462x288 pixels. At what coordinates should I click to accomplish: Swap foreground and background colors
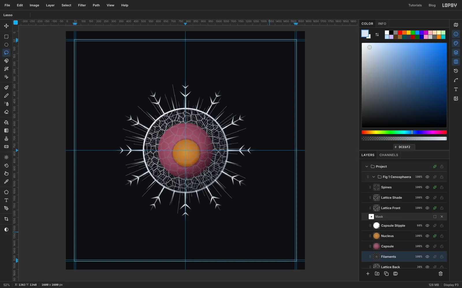pyautogui.click(x=377, y=35)
